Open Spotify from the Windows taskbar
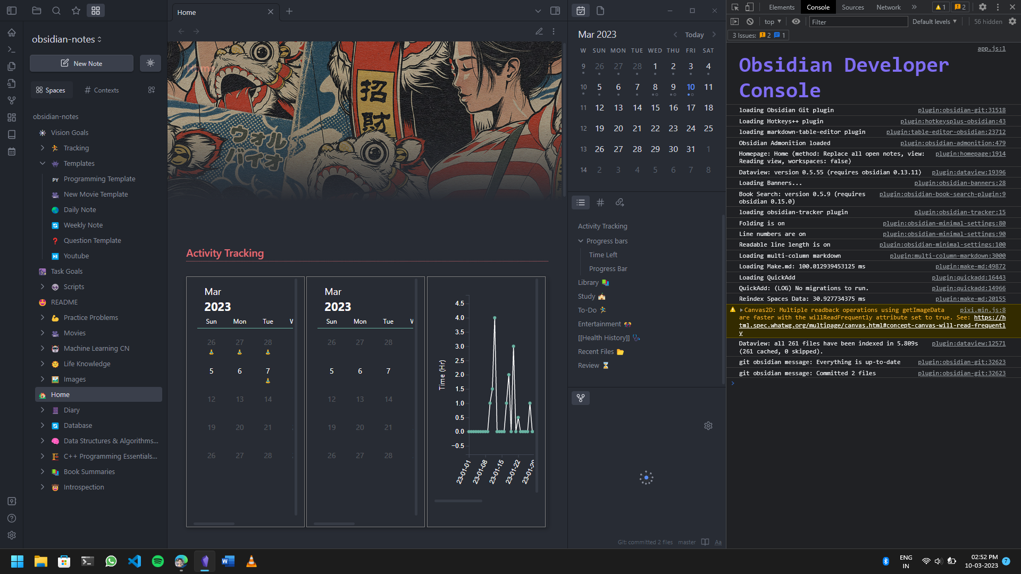 tap(158, 561)
